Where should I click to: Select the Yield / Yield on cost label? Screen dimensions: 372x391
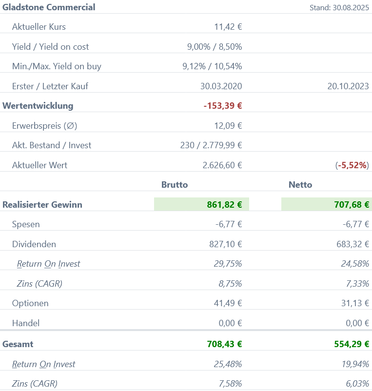[x=50, y=47]
